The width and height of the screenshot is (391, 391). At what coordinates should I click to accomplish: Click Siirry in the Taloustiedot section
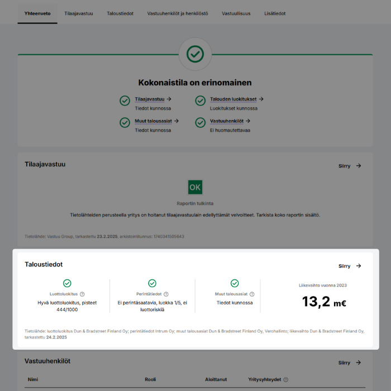(x=350, y=266)
